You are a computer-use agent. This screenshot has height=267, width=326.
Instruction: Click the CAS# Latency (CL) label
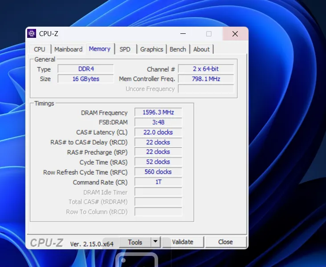click(x=102, y=132)
